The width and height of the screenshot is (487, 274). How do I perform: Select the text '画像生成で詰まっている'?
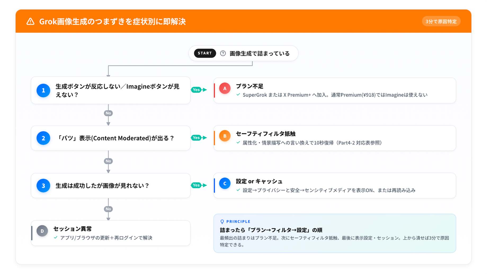point(260,53)
